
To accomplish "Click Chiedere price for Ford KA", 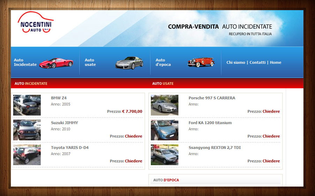I will pos(271,136).
